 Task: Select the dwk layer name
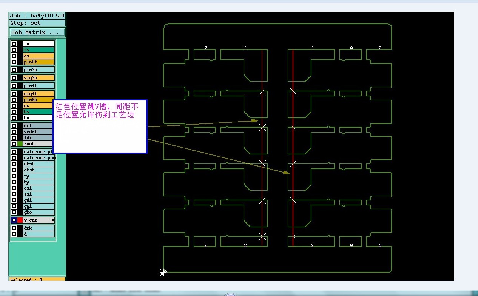[x=39, y=228]
